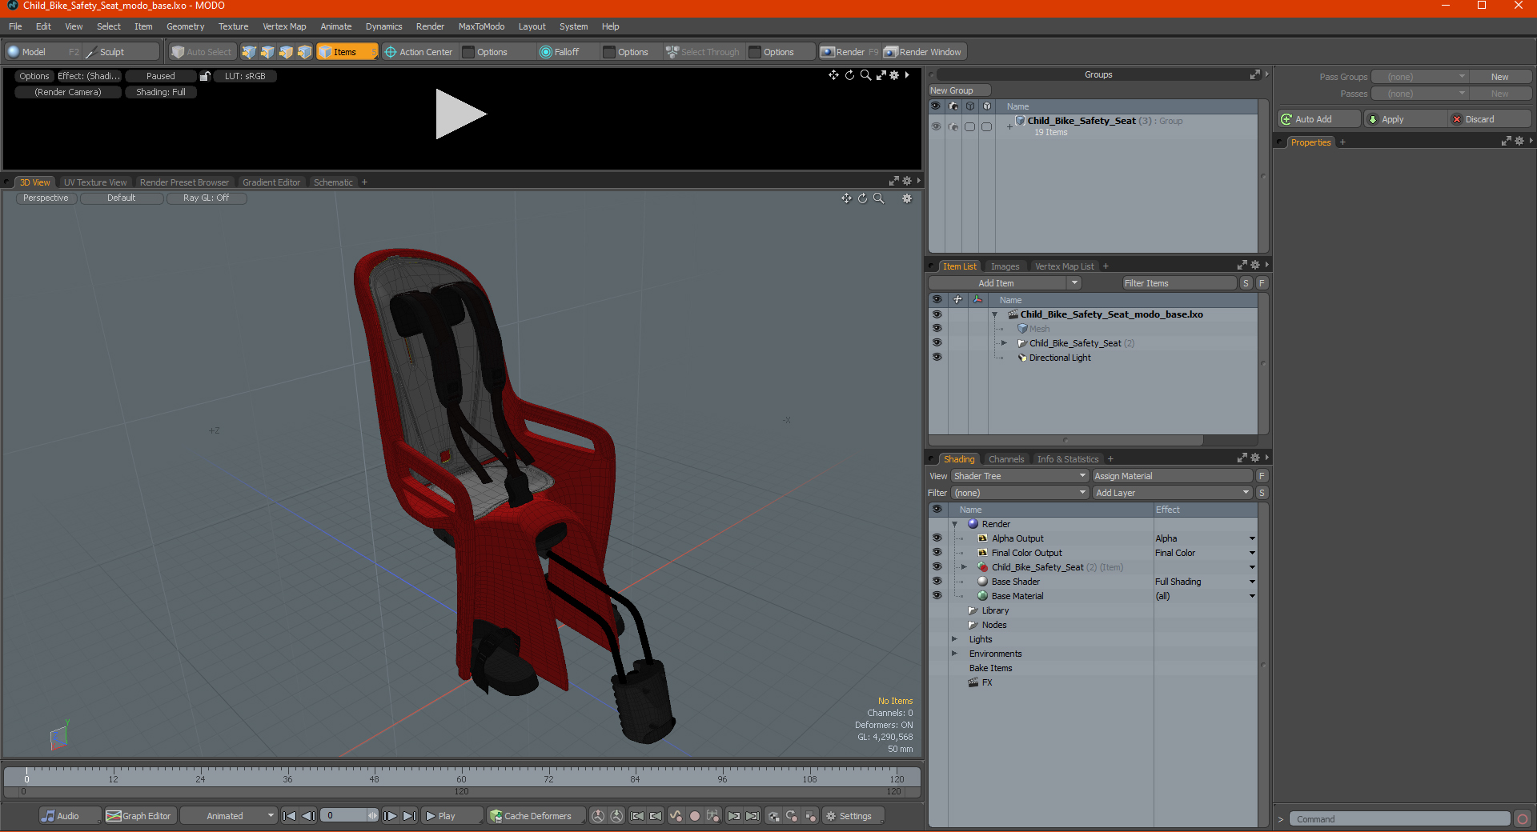
Task: Toggle visibility of Mesh item
Action: pos(937,328)
